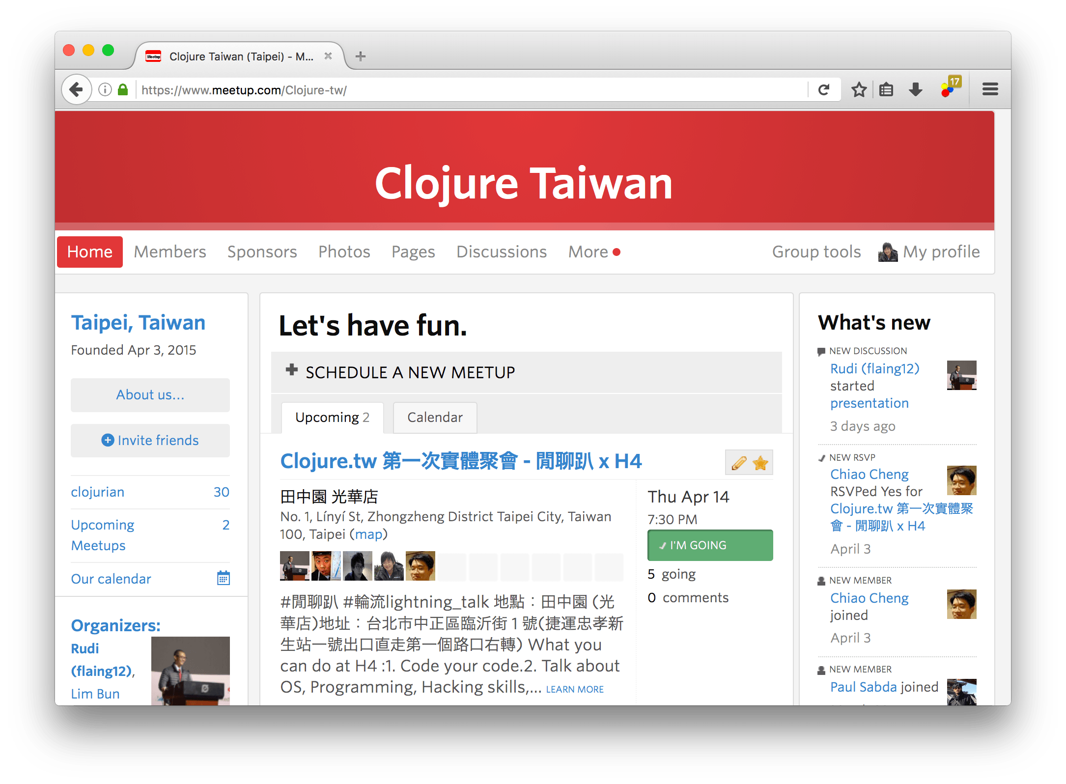Click the pencil edit icon on the meetup

click(738, 463)
